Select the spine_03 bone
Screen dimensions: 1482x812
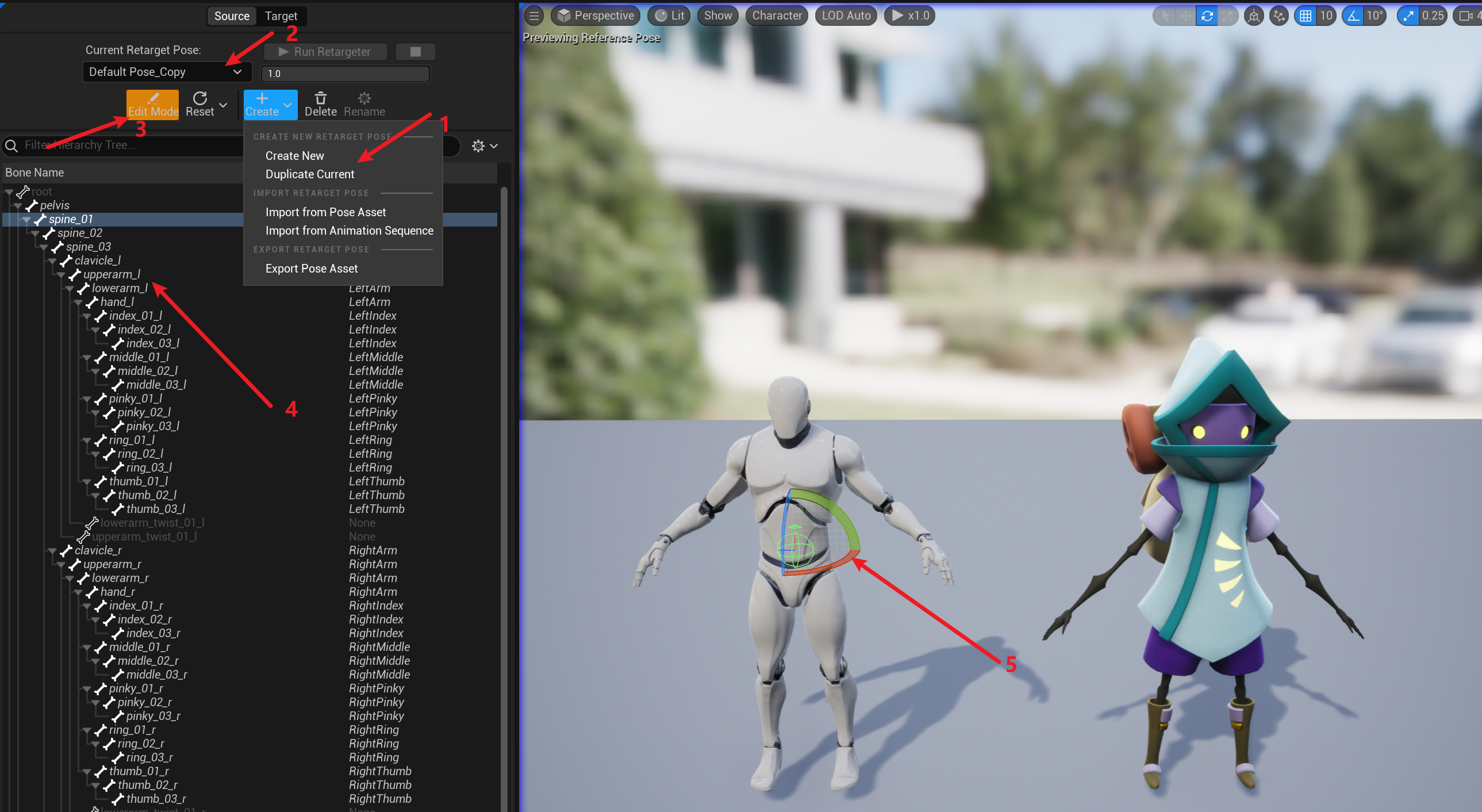[x=88, y=247]
